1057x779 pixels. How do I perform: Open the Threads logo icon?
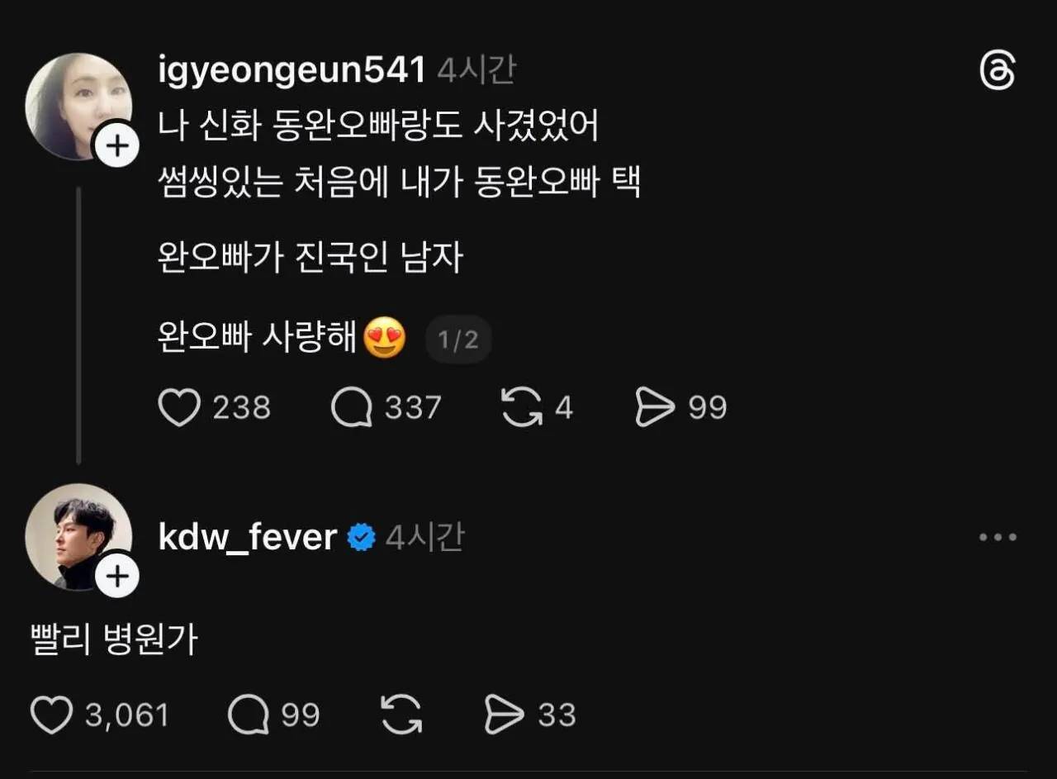tap(997, 72)
